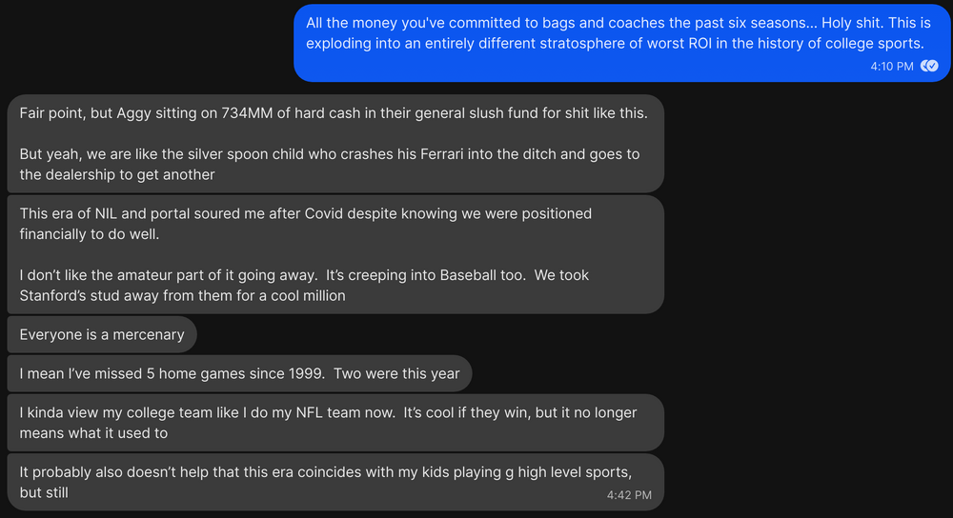Click the "missed 5 home games" message bubble
Image resolution: width=953 pixels, height=518 pixels.
[x=239, y=373]
